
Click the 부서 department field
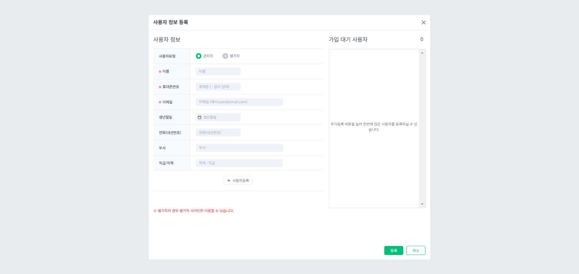click(x=239, y=148)
